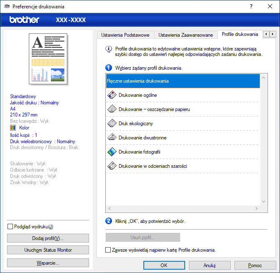Click the Kolor text link

pos(24,128)
